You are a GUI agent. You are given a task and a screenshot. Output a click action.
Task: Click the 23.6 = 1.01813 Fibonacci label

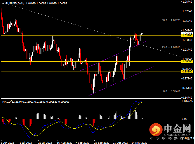pyautogui.click(x=171, y=48)
